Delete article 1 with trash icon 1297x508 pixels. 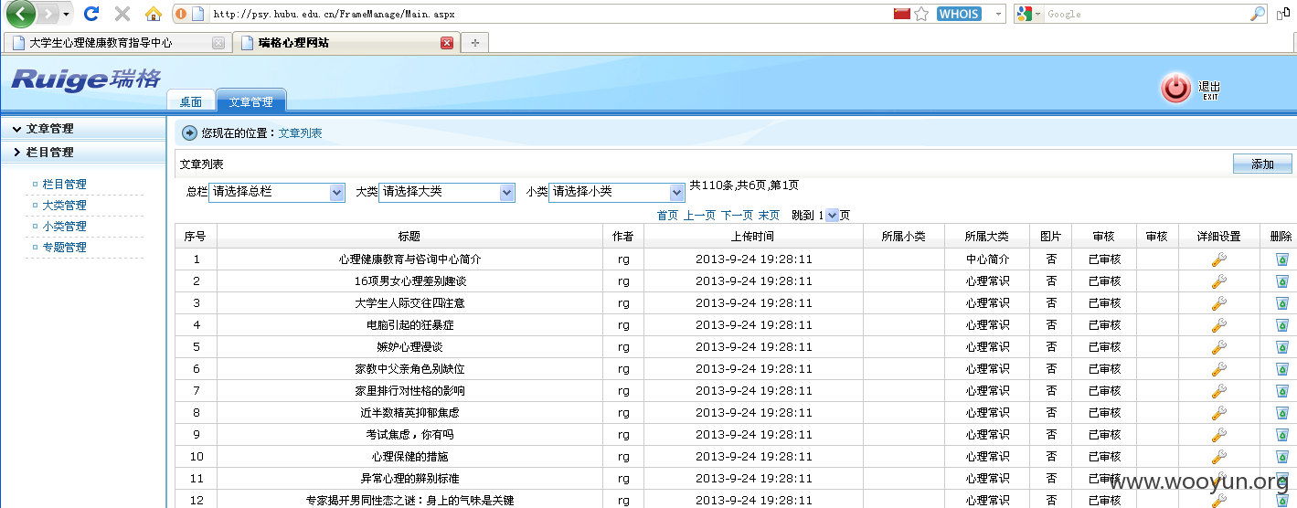click(1281, 259)
